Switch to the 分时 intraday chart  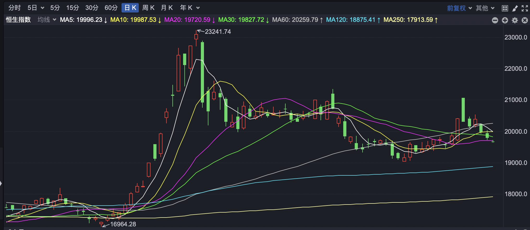point(14,8)
